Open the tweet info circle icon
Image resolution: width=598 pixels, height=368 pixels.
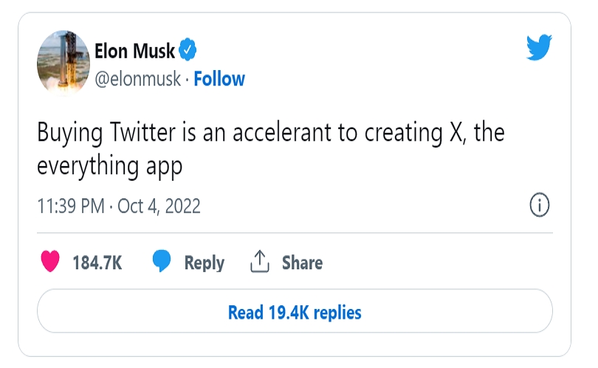(x=540, y=206)
